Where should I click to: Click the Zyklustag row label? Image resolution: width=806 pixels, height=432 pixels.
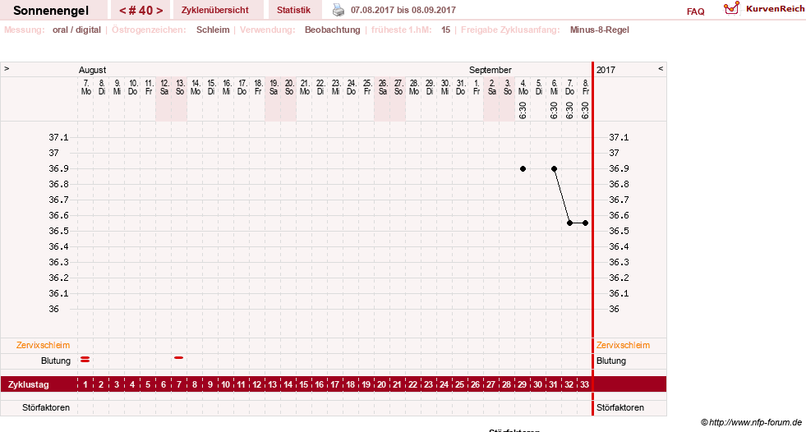[28, 384]
